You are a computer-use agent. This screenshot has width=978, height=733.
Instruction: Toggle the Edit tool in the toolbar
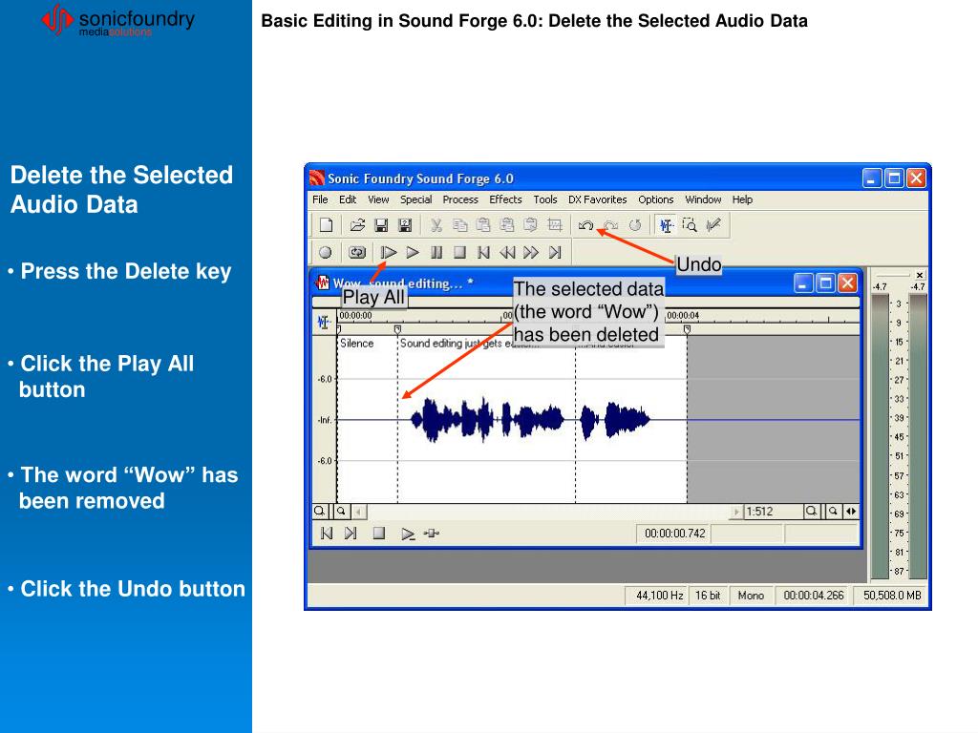pos(667,226)
